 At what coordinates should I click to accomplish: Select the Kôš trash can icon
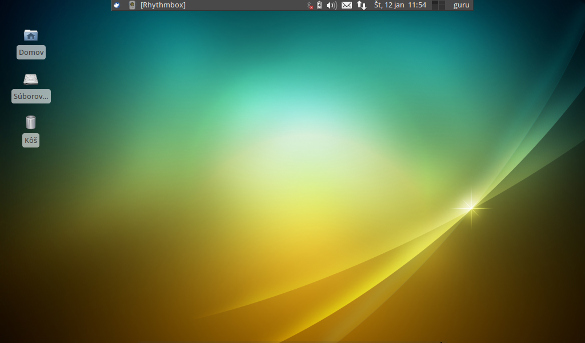point(31,122)
